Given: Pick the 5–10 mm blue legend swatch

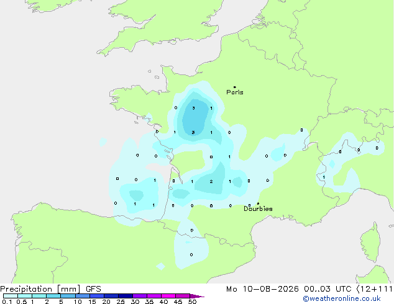Looking at the screenshot, I should [68, 296].
